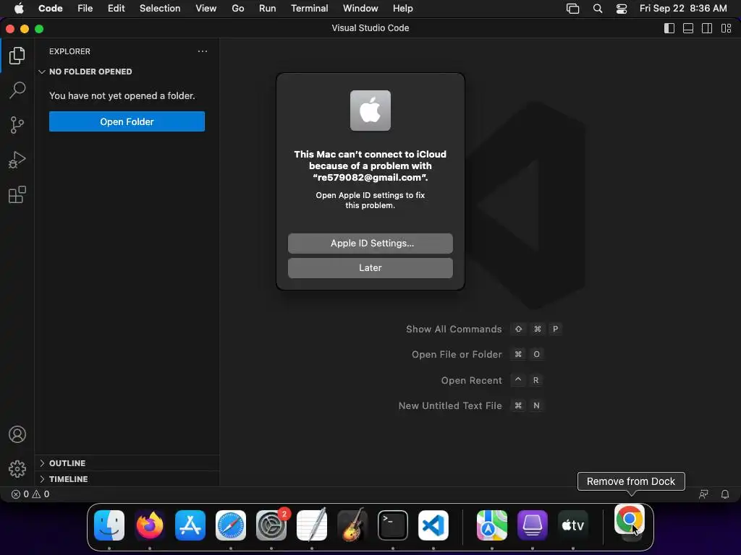Click 'You have not yet opened a folder' text

(122, 96)
